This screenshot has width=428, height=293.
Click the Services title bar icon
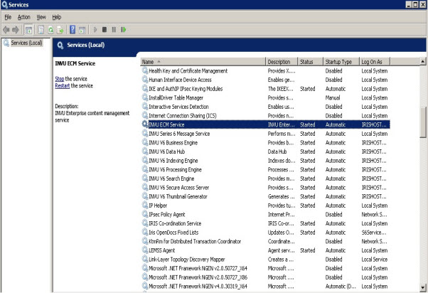4,5
